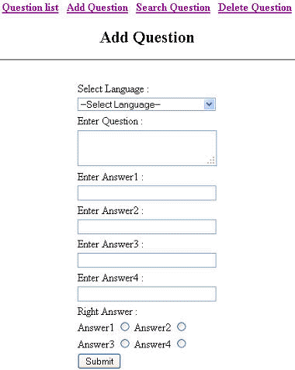Open the Delete Question link

[255, 8]
